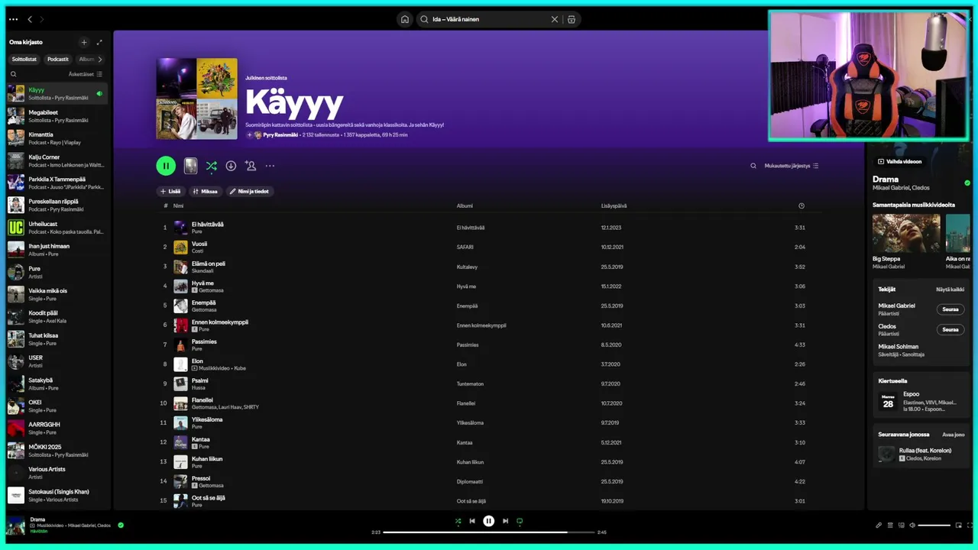Open the playlist video preview thumbnail button
This screenshot has height=550, width=978.
[191, 166]
